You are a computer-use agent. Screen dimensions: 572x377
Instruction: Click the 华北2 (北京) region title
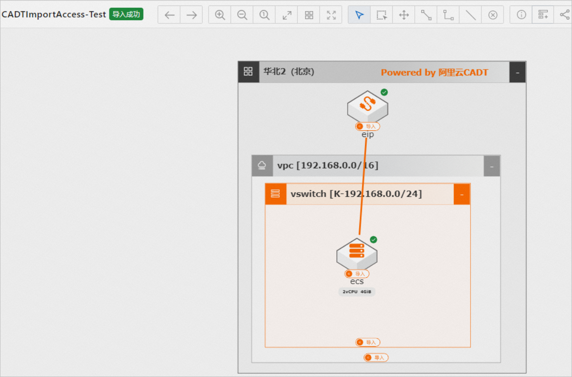[x=289, y=72]
